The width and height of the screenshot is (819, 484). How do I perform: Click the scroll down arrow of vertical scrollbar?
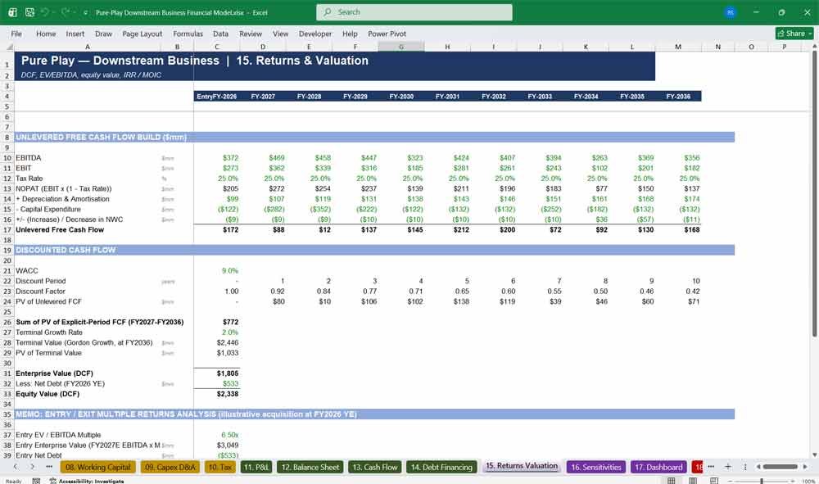pyautogui.click(x=814, y=455)
